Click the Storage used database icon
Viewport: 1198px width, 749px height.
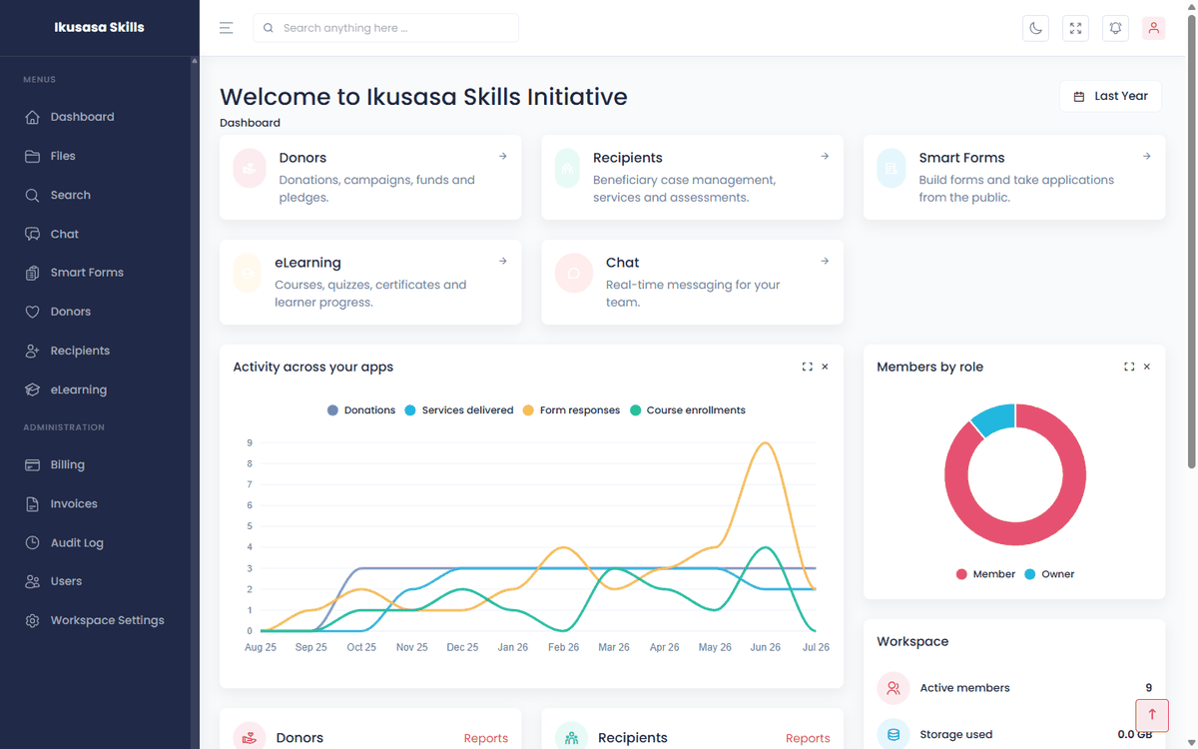(x=894, y=734)
